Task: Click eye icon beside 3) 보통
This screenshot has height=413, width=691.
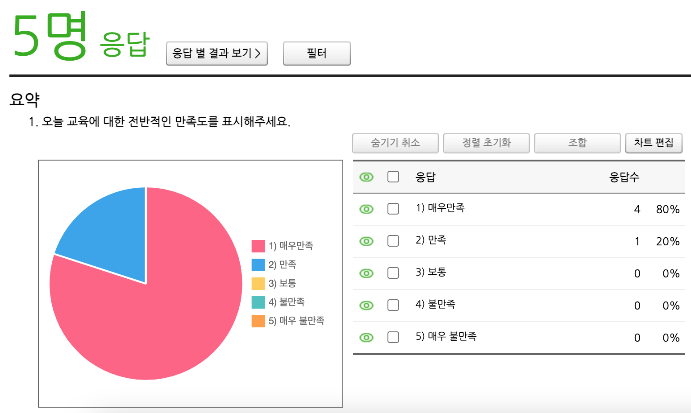Action: pos(366,273)
